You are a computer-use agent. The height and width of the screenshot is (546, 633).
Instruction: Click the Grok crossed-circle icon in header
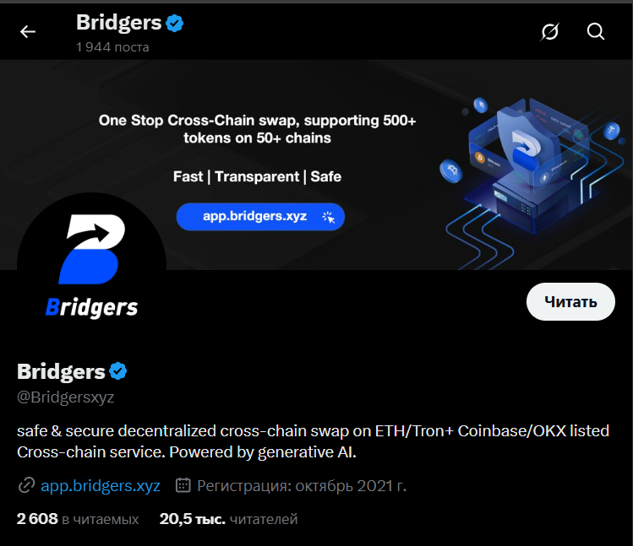point(550,31)
